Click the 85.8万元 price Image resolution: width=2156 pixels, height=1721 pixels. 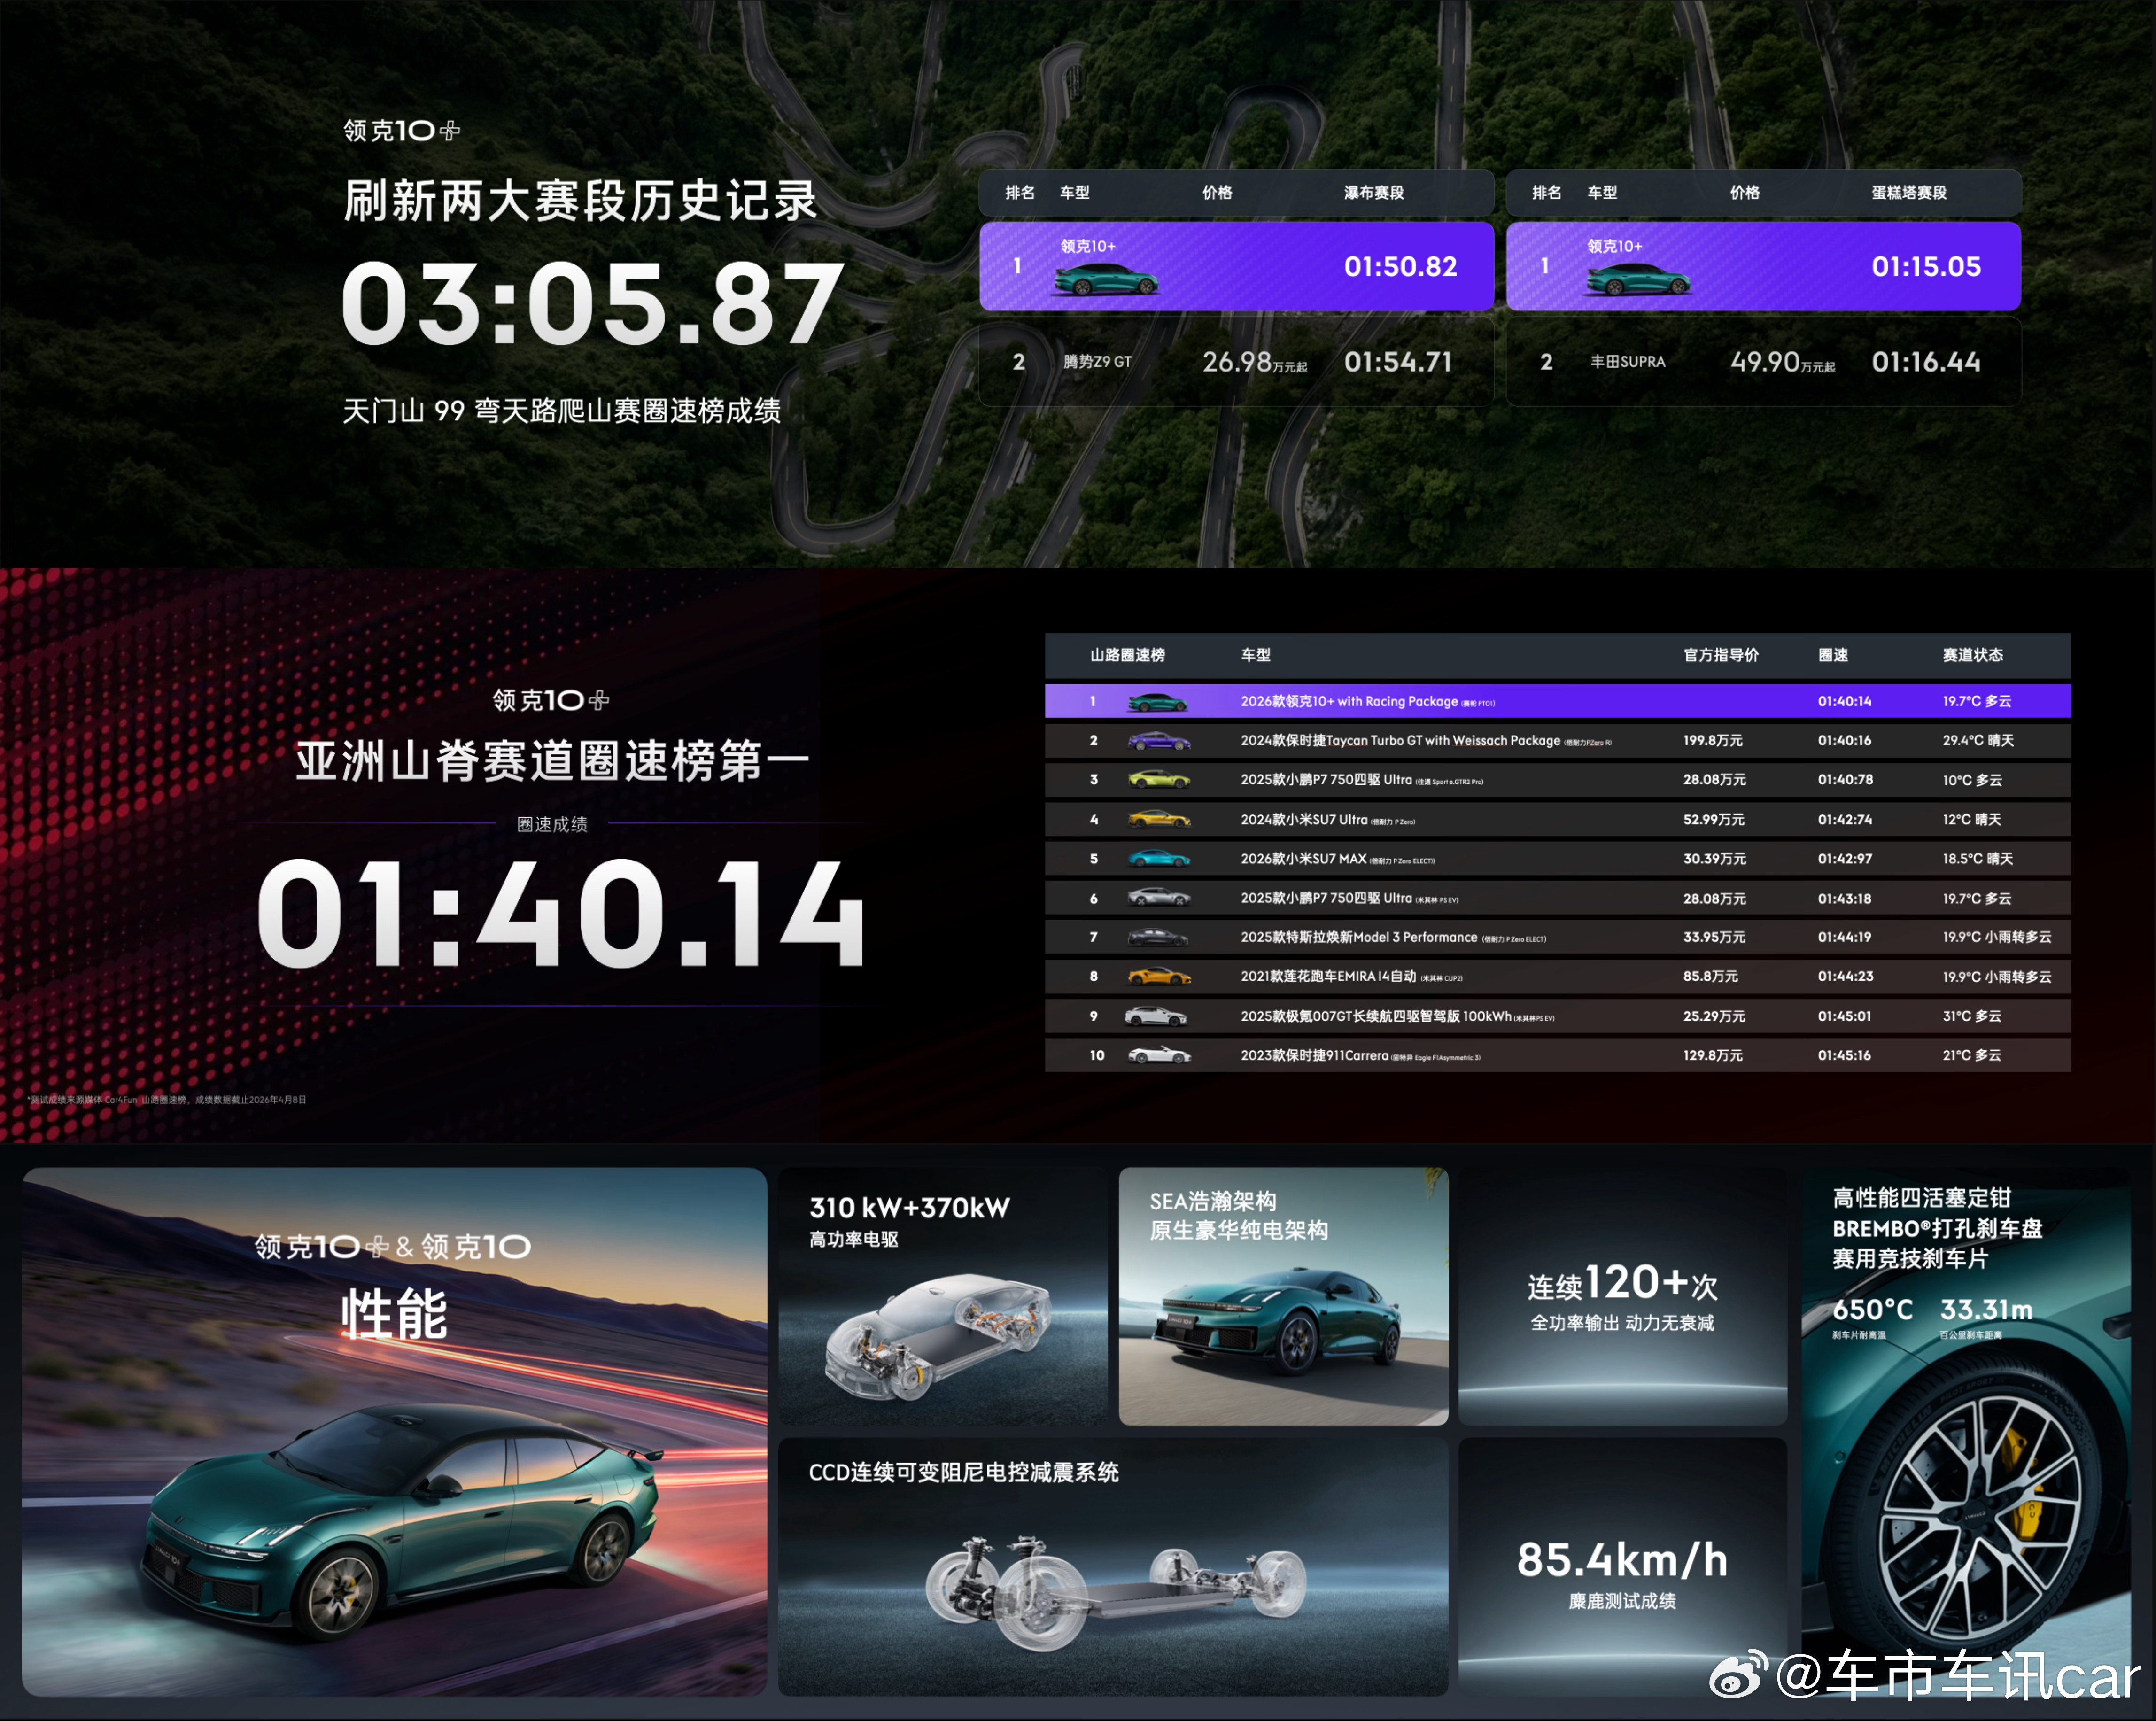pos(1710,977)
